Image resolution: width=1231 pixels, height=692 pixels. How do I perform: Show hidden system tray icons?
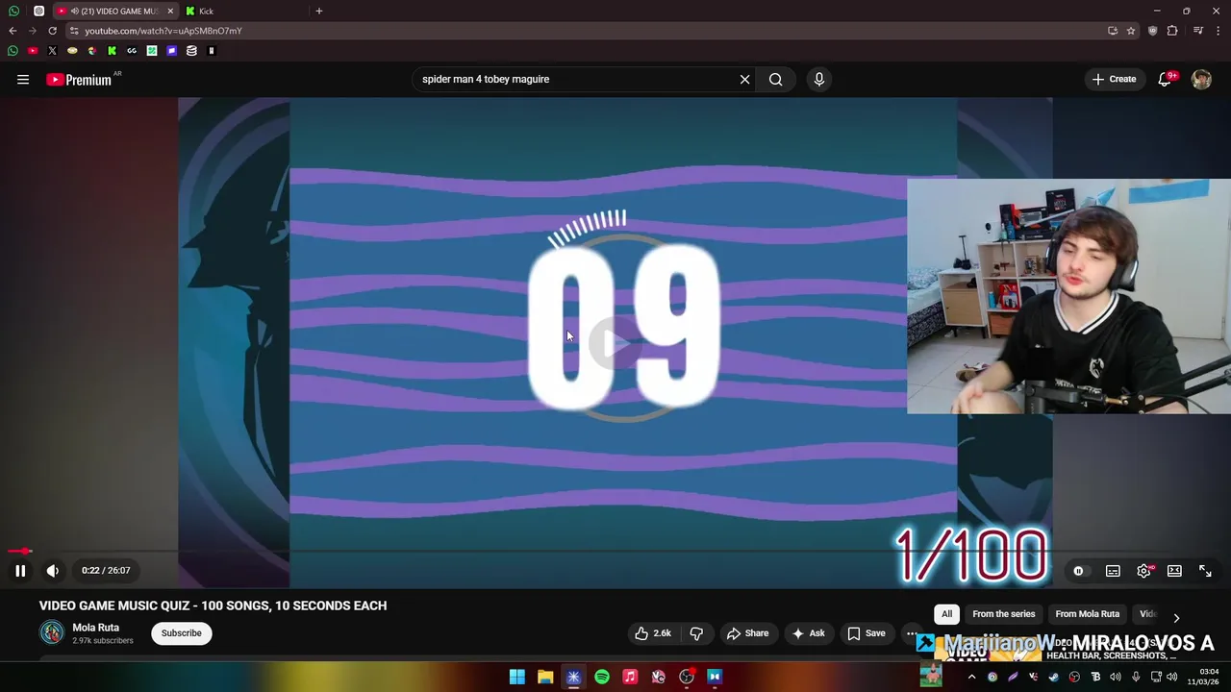click(971, 677)
